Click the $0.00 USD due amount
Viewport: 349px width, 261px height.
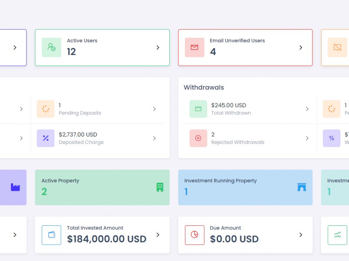click(234, 239)
